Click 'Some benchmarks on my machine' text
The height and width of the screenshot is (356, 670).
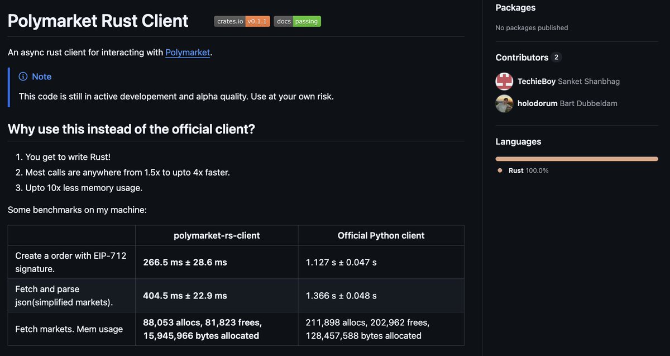click(77, 210)
